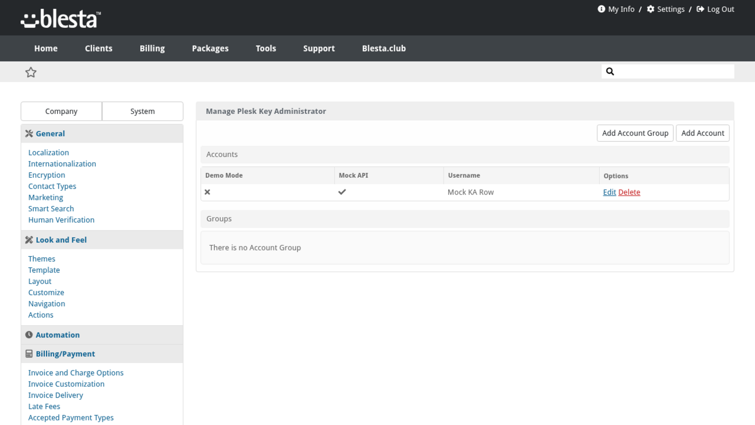Viewport: 755px width, 425px height.
Task: Click the Settings gear icon
Action: click(651, 9)
